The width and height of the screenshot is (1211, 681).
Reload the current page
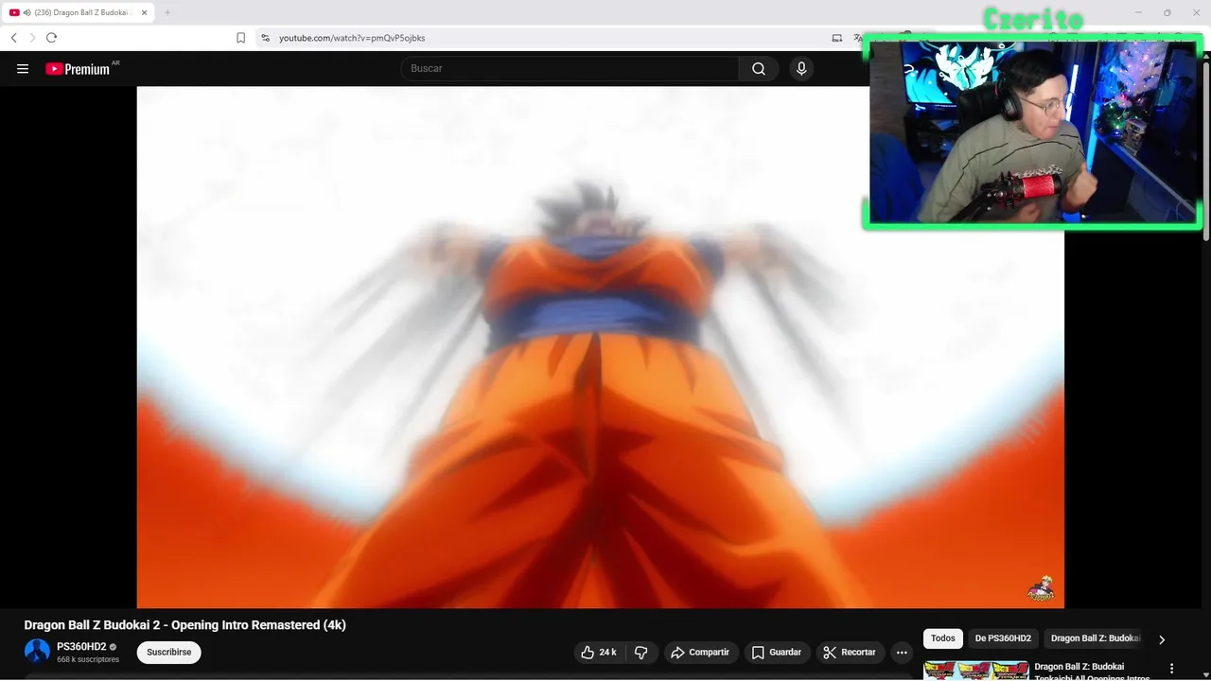tap(52, 38)
